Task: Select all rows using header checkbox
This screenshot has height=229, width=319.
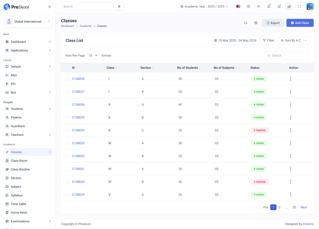Action: tap(67, 68)
